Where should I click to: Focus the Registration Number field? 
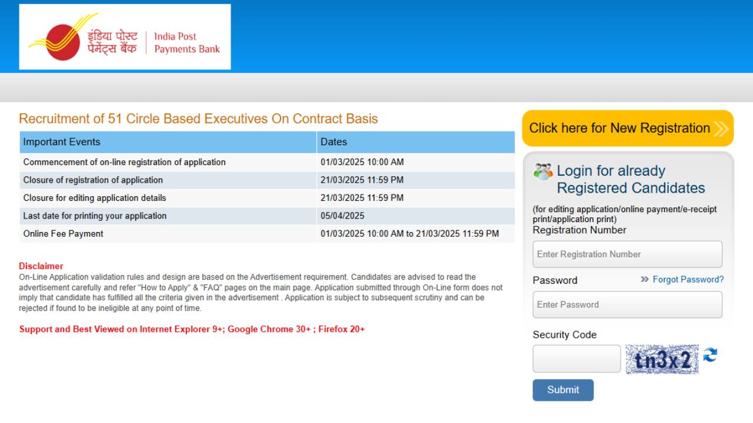point(627,254)
